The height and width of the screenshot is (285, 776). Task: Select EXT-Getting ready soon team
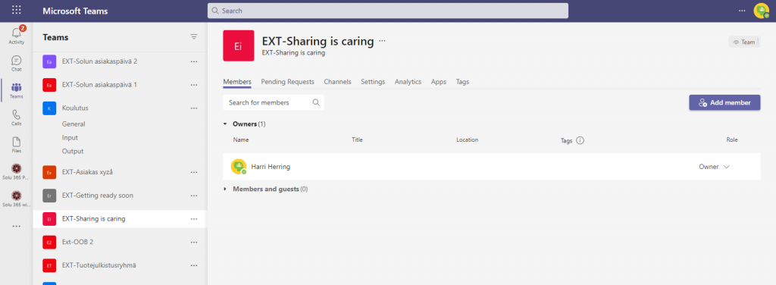[x=120, y=196]
